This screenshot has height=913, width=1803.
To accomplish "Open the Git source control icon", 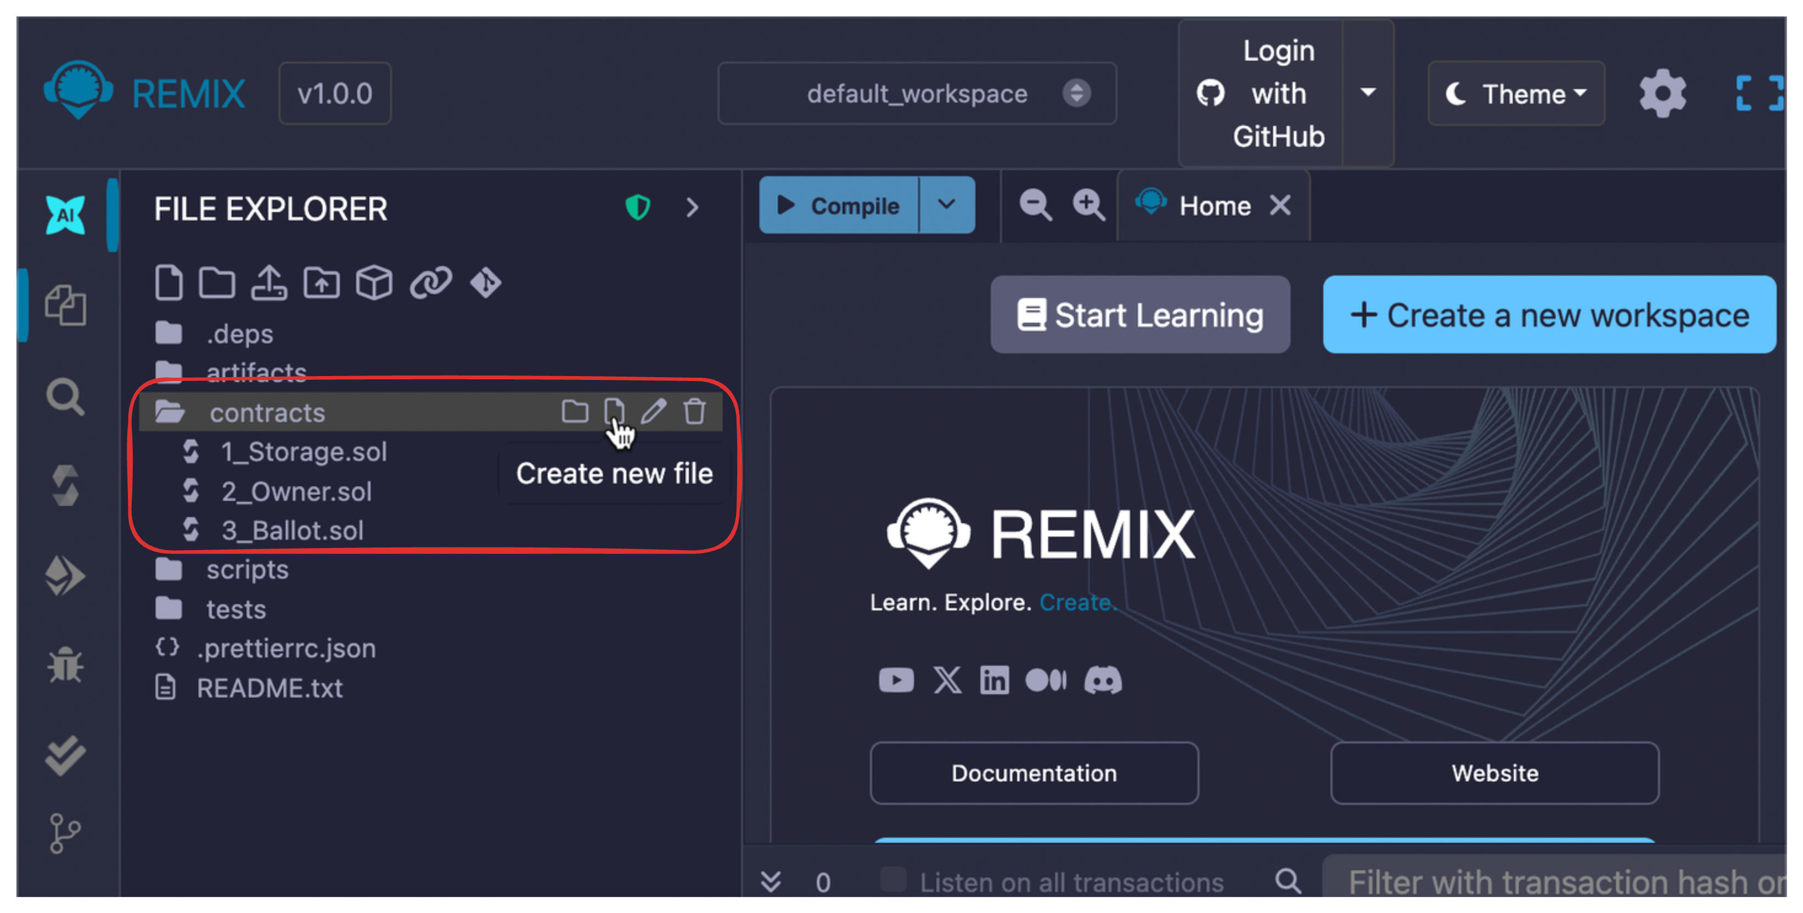I will point(65,833).
